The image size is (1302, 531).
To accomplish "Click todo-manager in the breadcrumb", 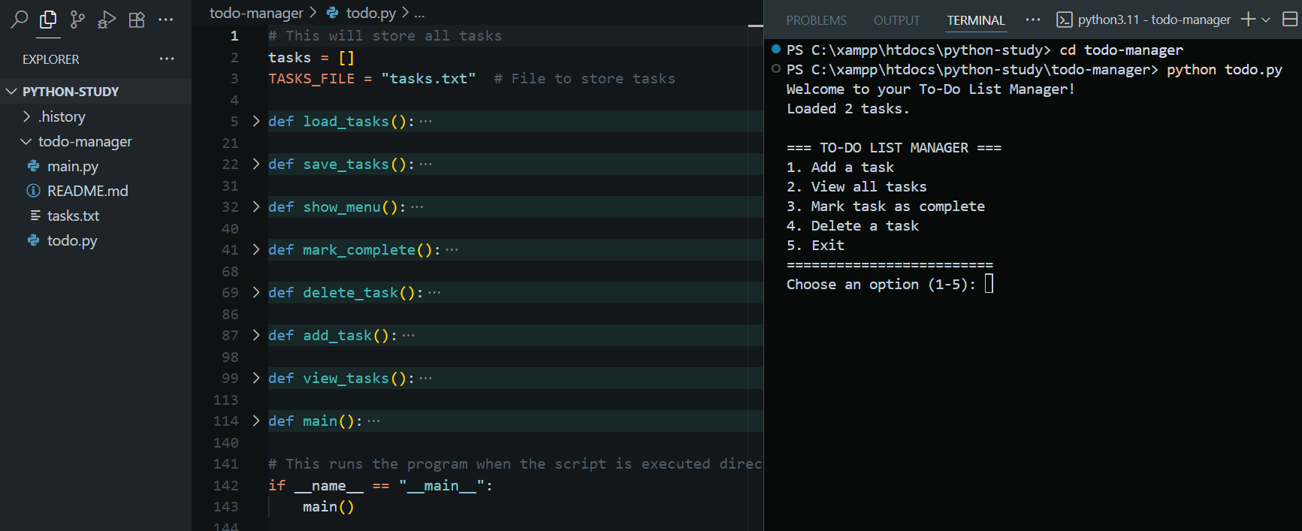I will point(255,13).
